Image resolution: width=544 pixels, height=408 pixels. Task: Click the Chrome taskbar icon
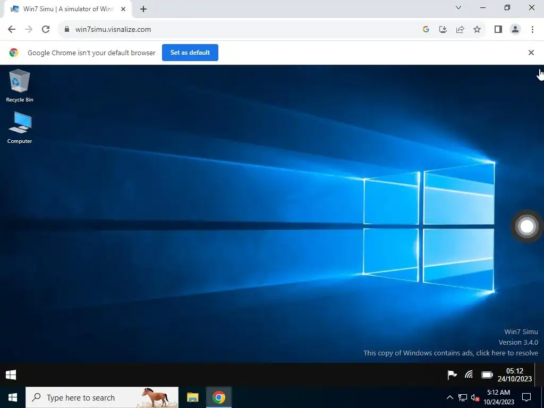point(218,397)
